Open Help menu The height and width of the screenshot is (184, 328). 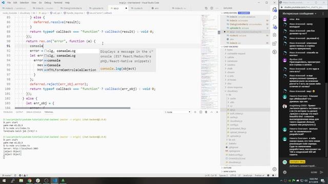[x=67, y=3]
